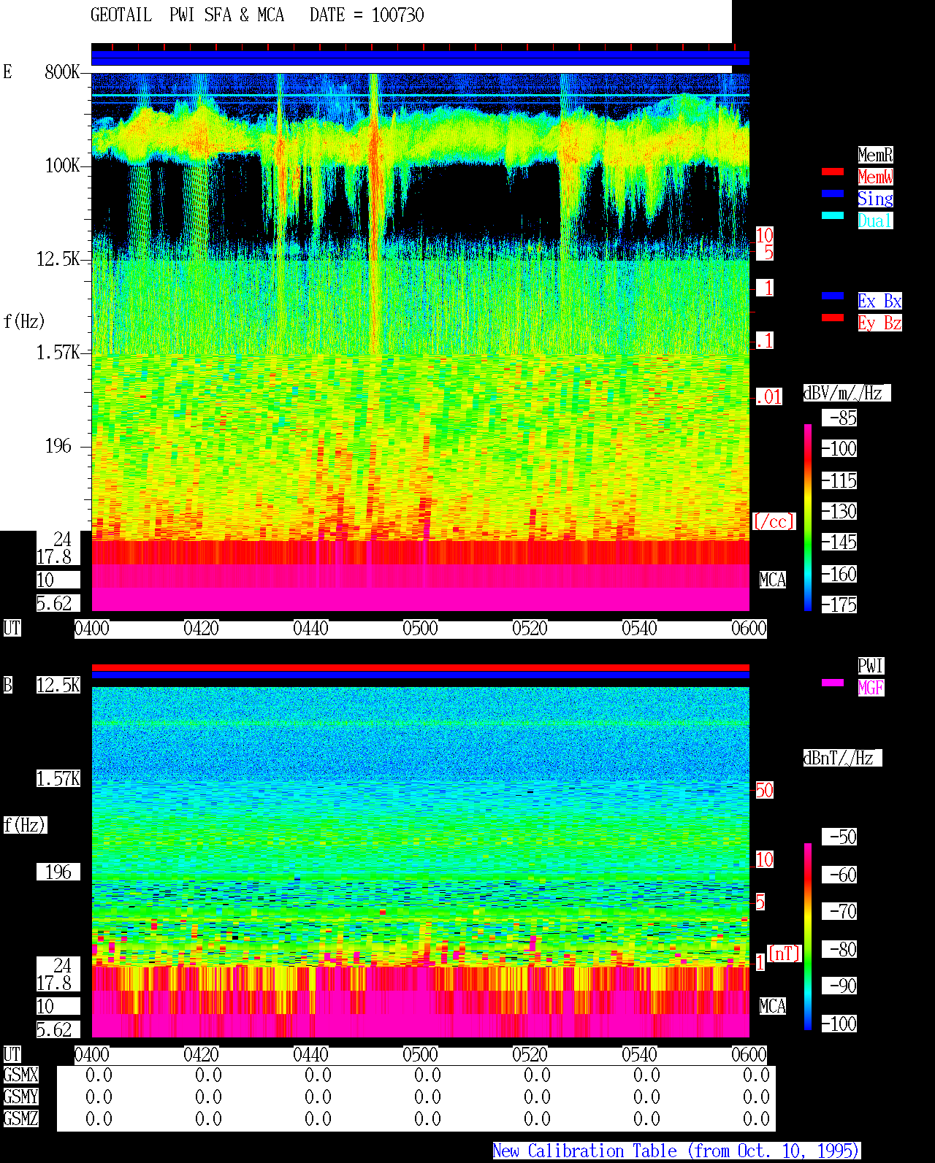Click the red Ey Bz legend swatch
Image resolution: width=935 pixels, height=1163 pixels.
(x=833, y=318)
